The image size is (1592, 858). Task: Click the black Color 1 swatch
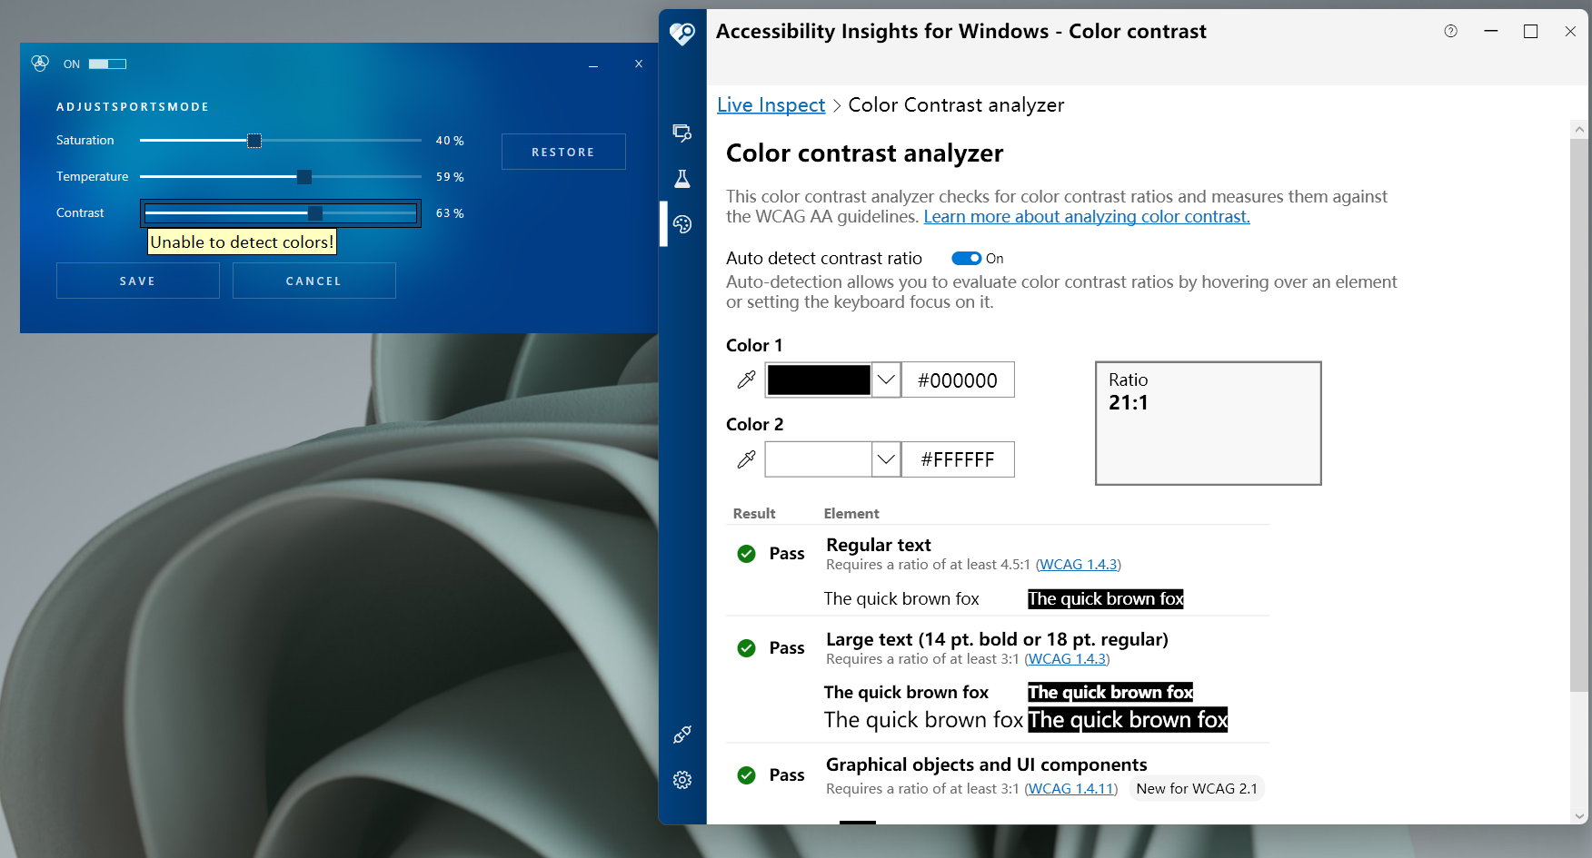(819, 380)
